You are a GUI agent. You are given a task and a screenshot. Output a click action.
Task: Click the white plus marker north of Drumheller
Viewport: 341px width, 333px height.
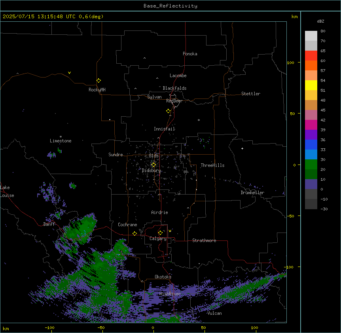click(242, 148)
